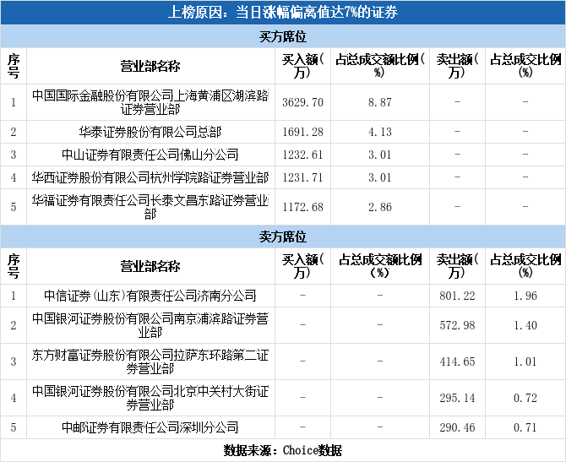
Task: Select buy amount 1231.71
Action: point(302,177)
